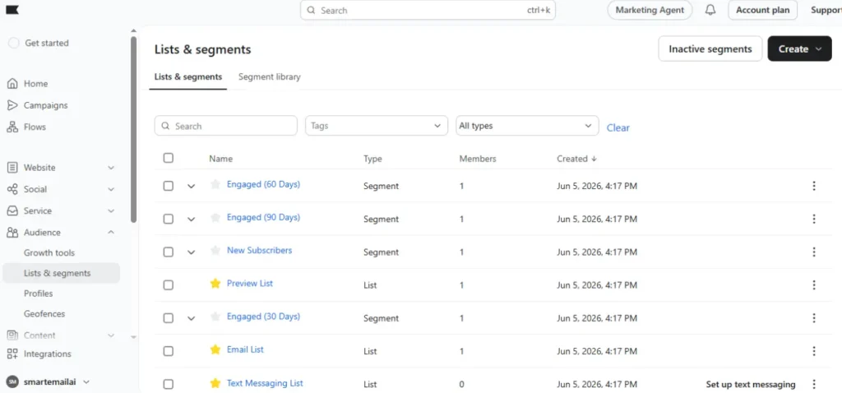Open actions menu for Engaged (90 Days)

(x=814, y=219)
